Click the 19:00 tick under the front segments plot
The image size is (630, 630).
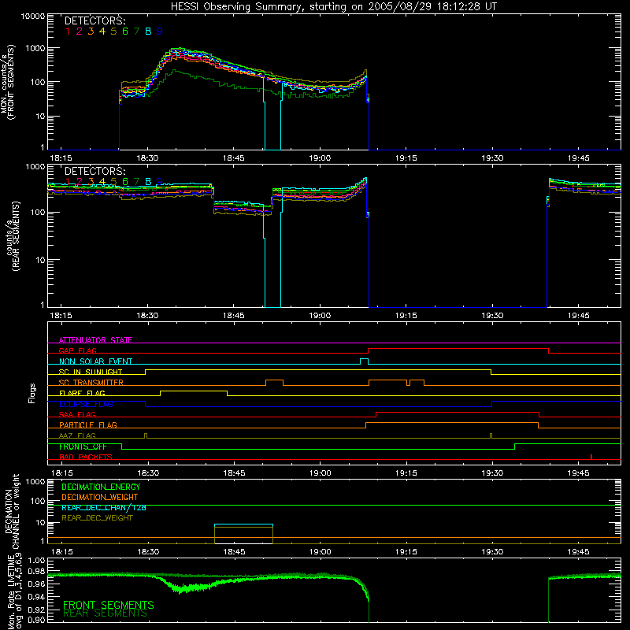click(320, 158)
